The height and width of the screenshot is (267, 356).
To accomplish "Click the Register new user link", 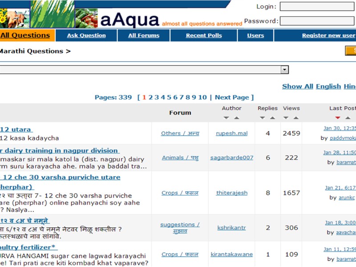I will tap(328, 36).
